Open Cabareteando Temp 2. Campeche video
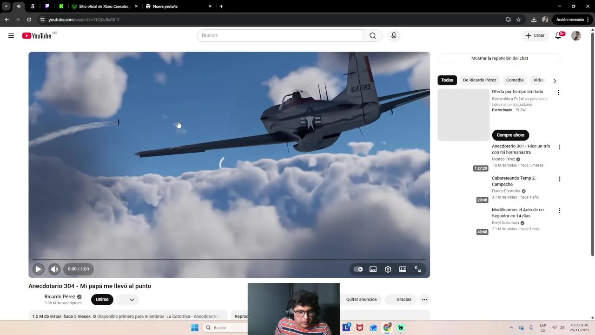 coord(514,181)
